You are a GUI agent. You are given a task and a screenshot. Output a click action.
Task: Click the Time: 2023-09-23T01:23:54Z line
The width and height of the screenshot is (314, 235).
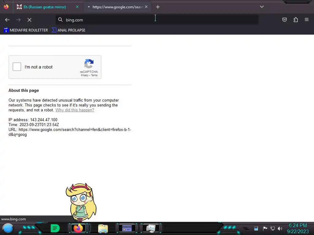click(x=34, y=125)
